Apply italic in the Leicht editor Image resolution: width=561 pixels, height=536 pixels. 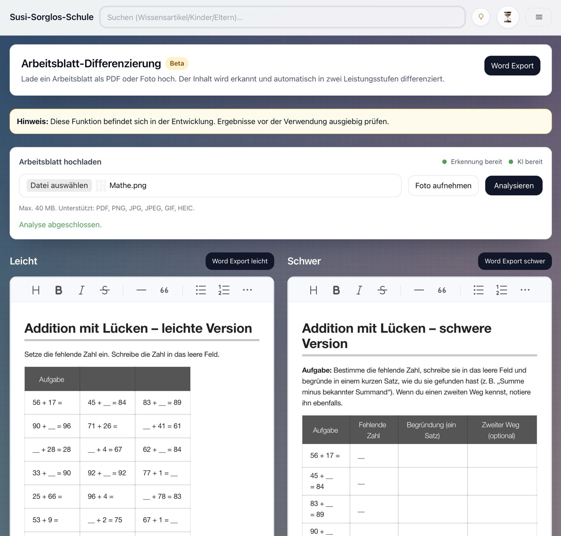click(x=82, y=290)
